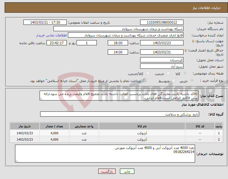
Task: Click the کد کالا column header
Action: pos(200,126)
